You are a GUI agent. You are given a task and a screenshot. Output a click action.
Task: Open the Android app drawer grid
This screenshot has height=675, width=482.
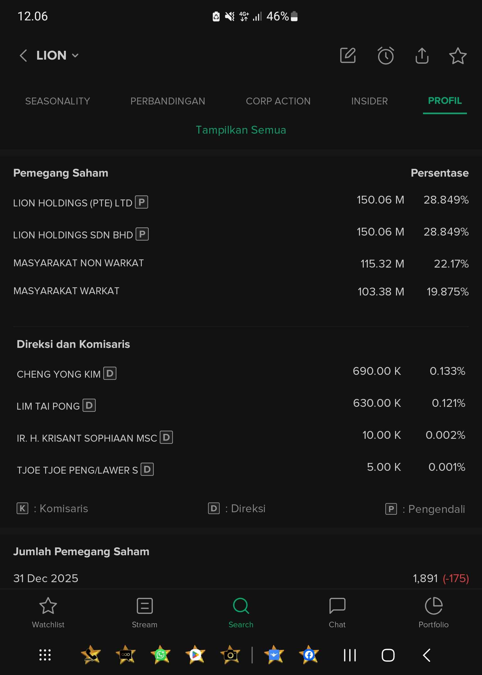pyautogui.click(x=45, y=655)
